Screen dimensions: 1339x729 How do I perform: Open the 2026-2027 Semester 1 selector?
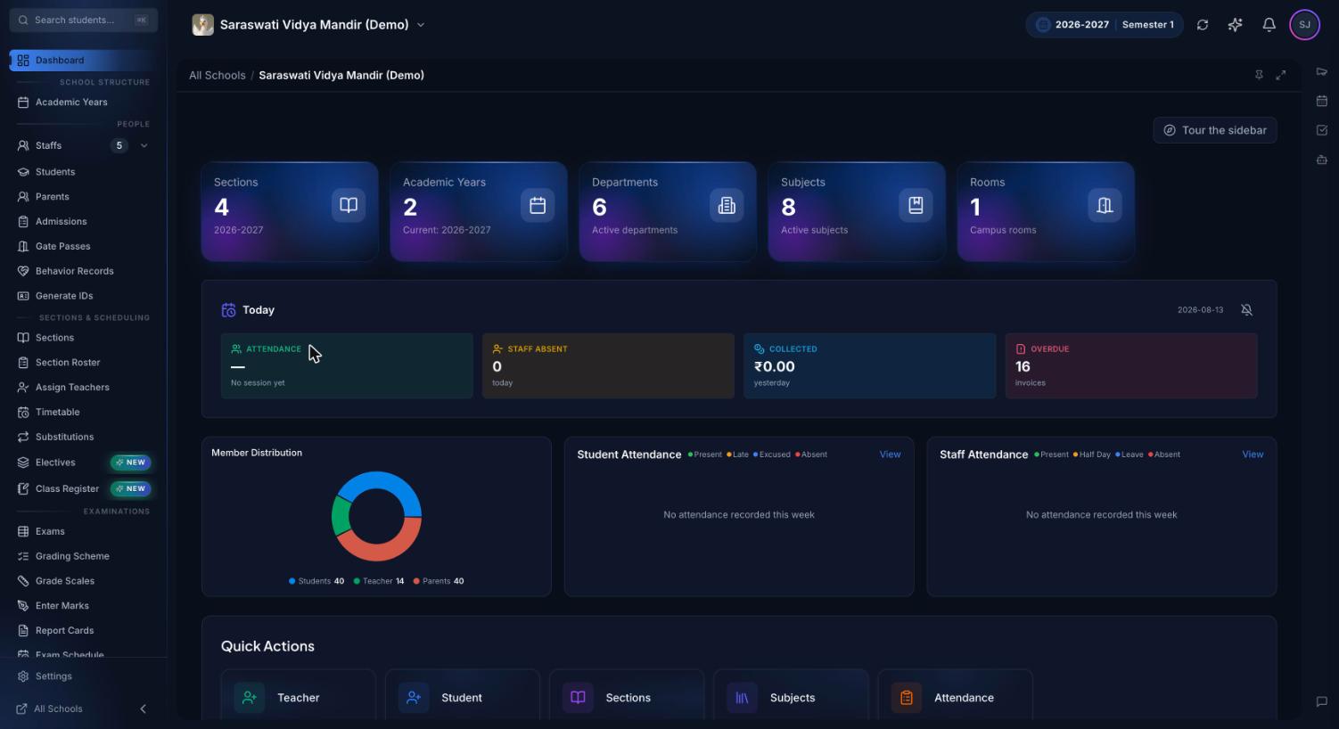1105,25
